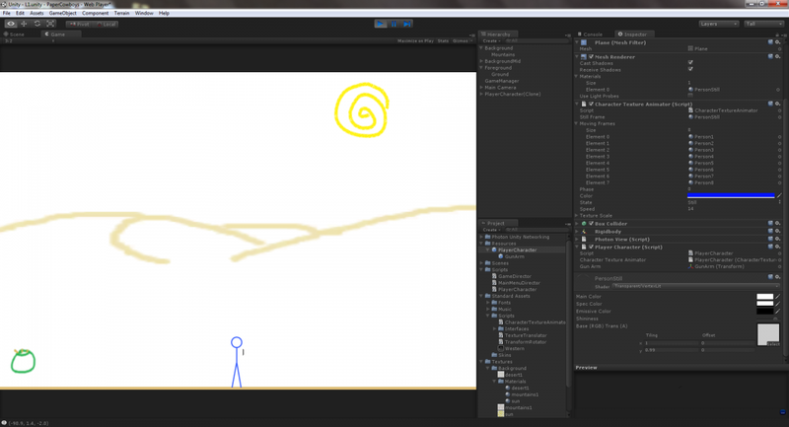The width and height of the screenshot is (789, 427).
Task: Open the State dropdown set to Still
Action: click(735, 202)
